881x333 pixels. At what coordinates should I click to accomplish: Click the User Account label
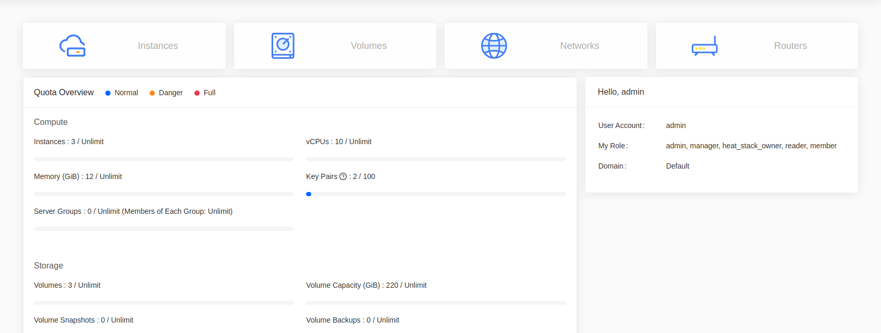click(x=621, y=125)
